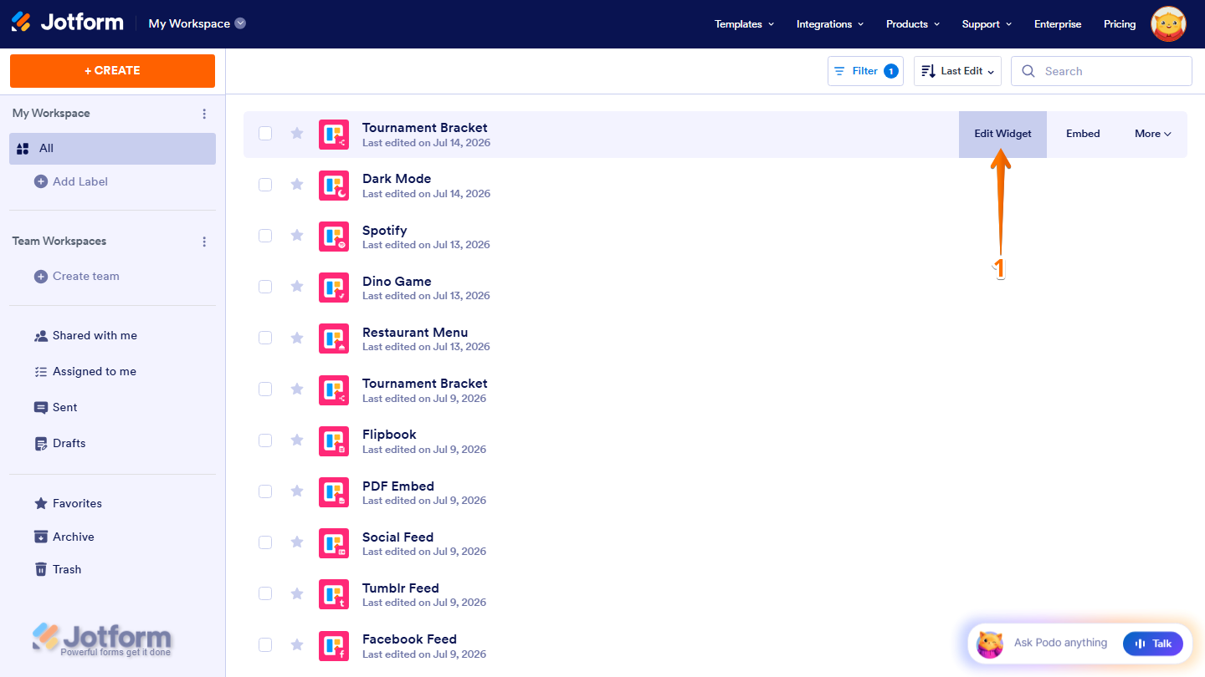The image size is (1205, 677).
Task: Select the Dino Game checkbox
Action: [x=265, y=287]
